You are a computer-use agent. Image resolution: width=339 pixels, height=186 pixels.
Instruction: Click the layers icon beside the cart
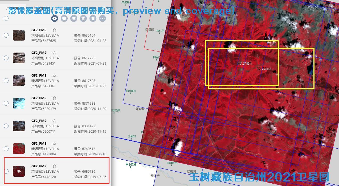click(83, 18)
